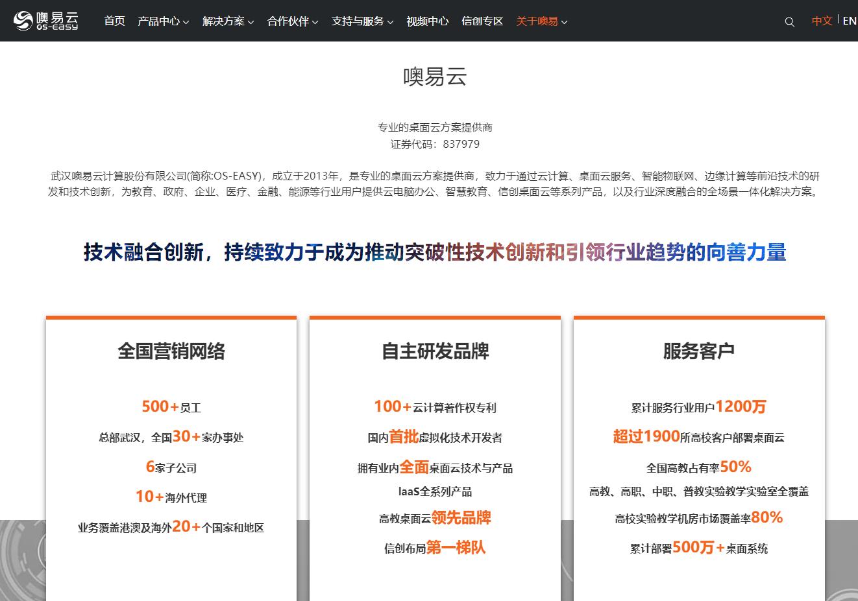The height and width of the screenshot is (601, 858).
Task: Click 国内首批虚拟化技术开发者 line
Action: (435, 437)
